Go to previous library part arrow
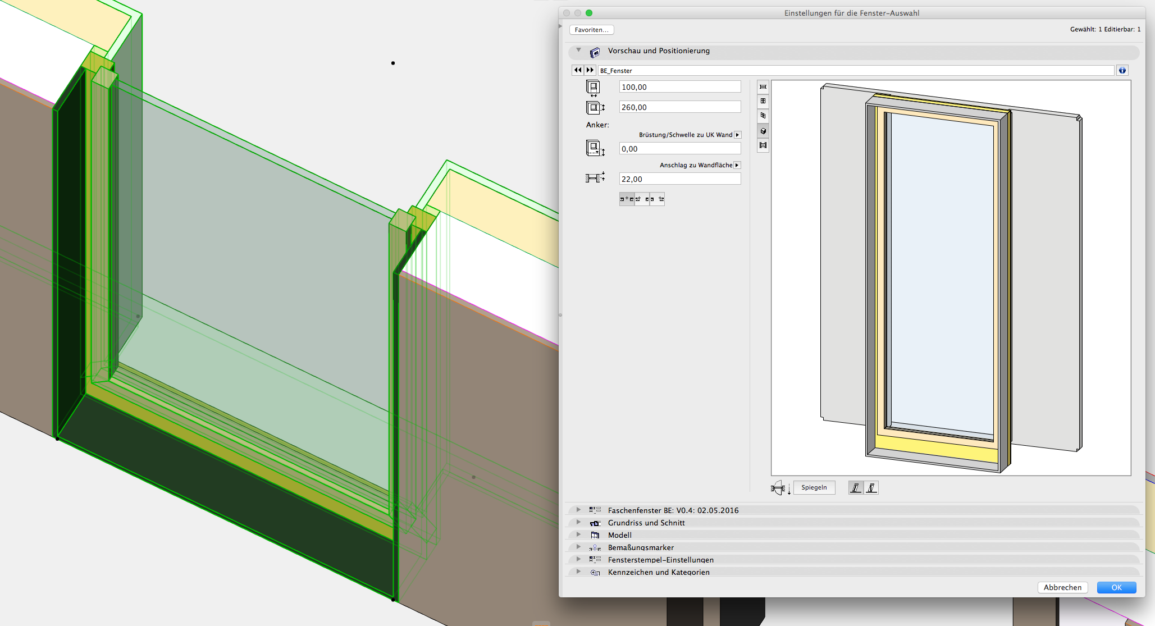 [578, 70]
